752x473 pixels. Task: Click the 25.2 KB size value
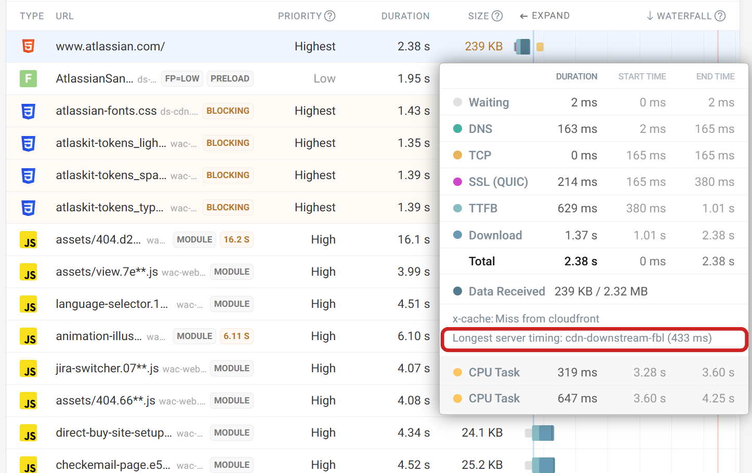482,465
